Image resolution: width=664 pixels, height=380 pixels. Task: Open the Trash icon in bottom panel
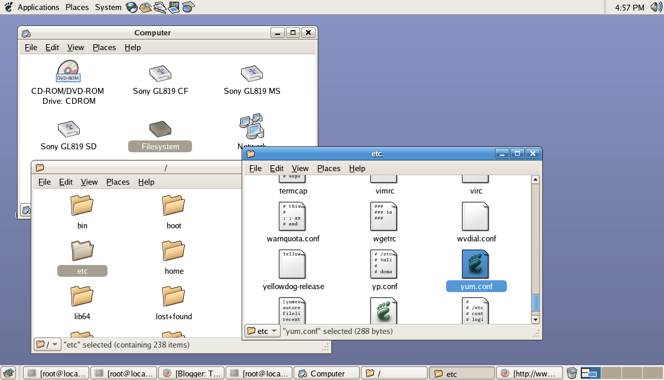pos(572,373)
